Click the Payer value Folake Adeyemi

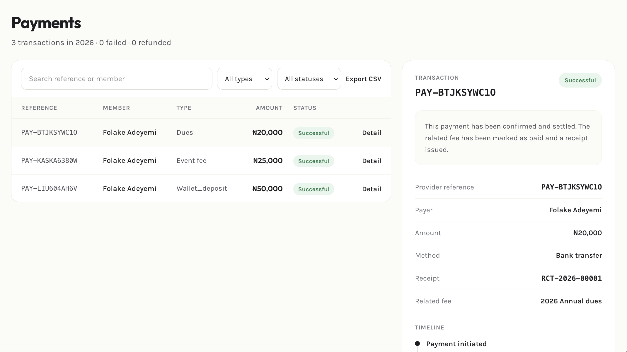tap(575, 210)
